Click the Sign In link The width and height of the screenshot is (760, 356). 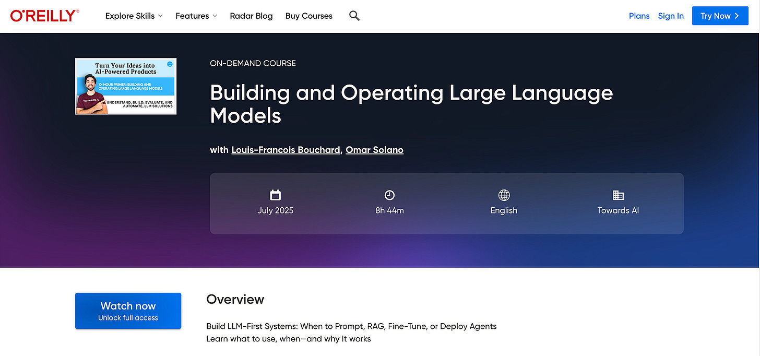point(671,16)
